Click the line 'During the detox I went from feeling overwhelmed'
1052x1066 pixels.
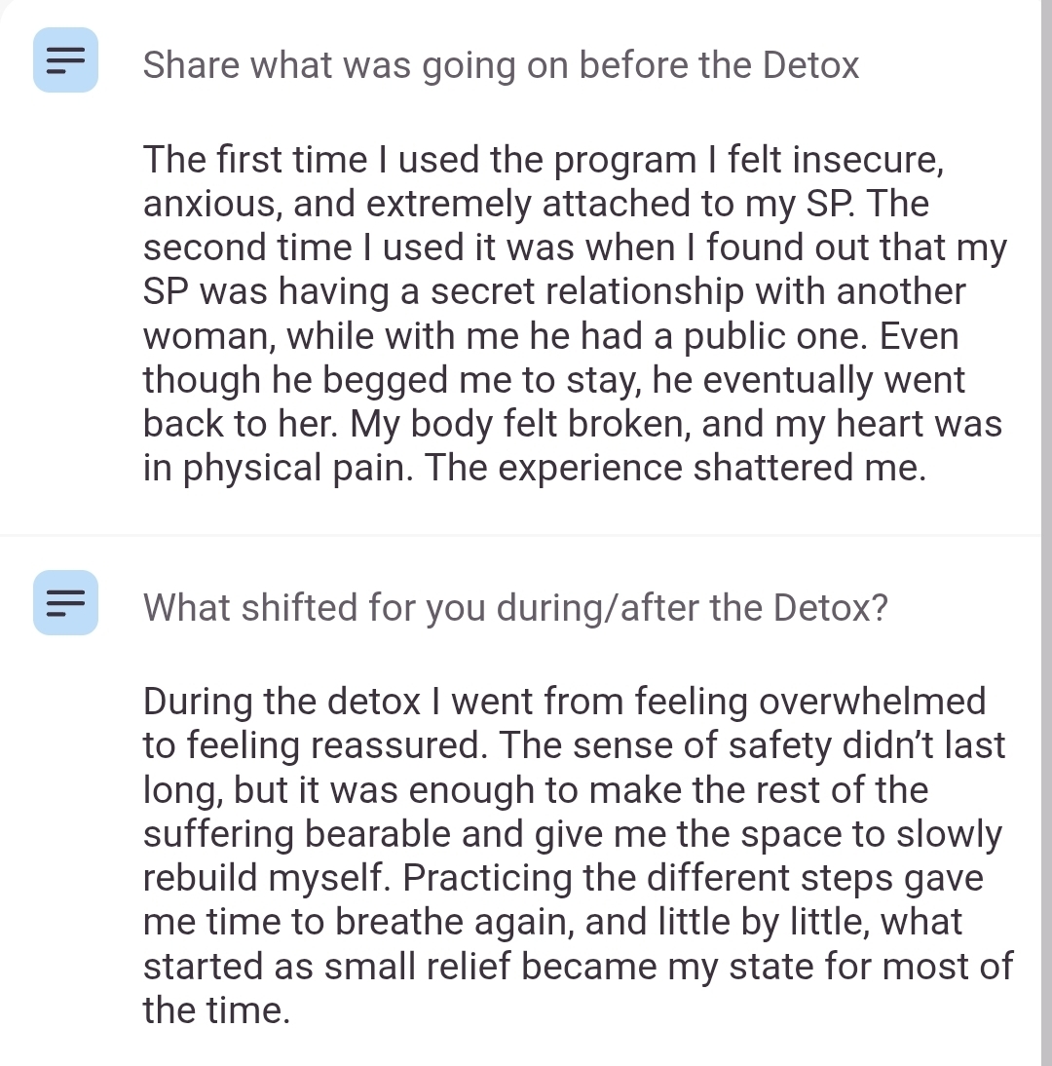coord(564,702)
